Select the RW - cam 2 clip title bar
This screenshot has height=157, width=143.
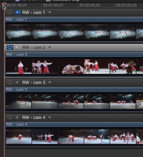pyautogui.click(x=74, y=54)
